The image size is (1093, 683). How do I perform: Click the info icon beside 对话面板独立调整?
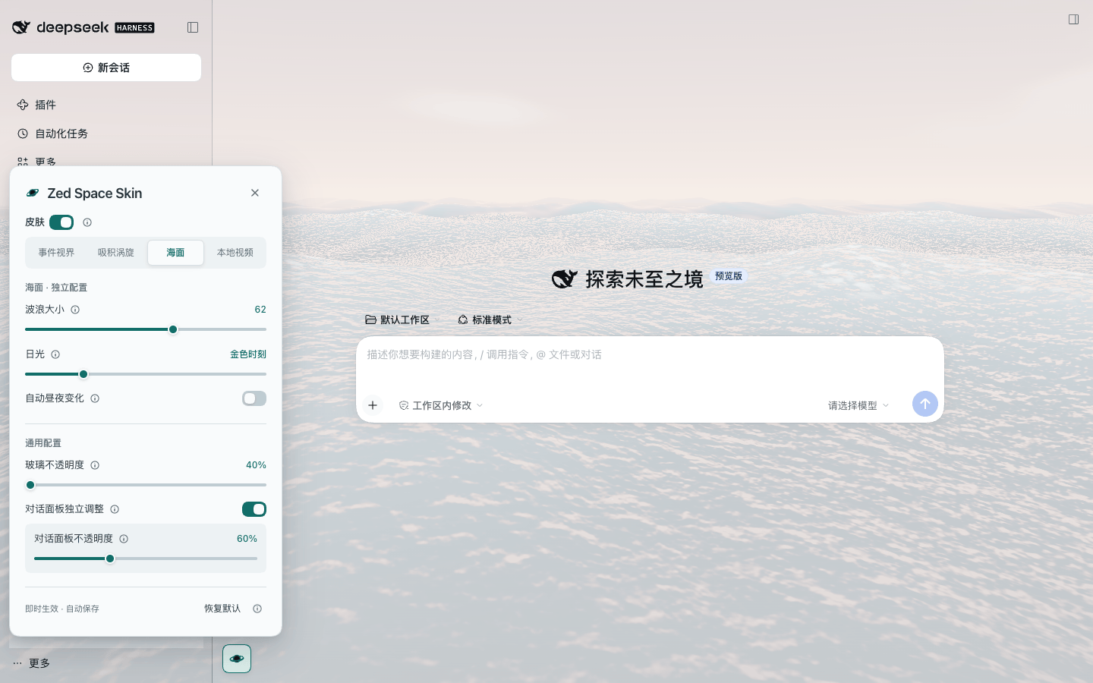click(115, 509)
